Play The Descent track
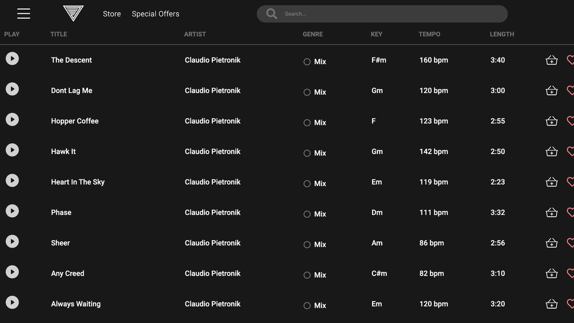Screen dimensions: 574x323 pos(12,58)
